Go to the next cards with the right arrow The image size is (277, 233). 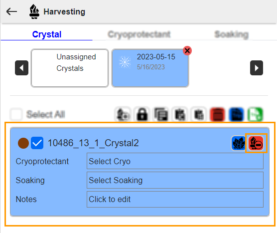pyautogui.click(x=257, y=68)
